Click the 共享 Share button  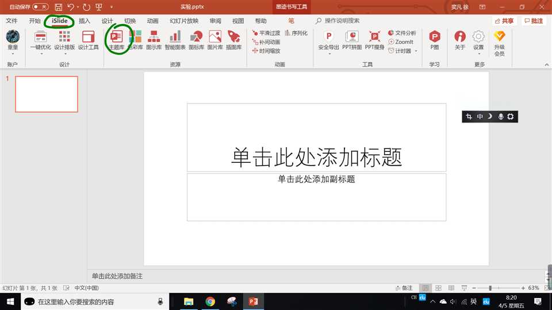point(504,21)
